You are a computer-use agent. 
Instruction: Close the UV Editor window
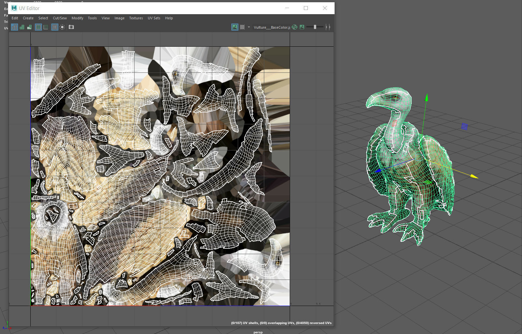coord(325,8)
